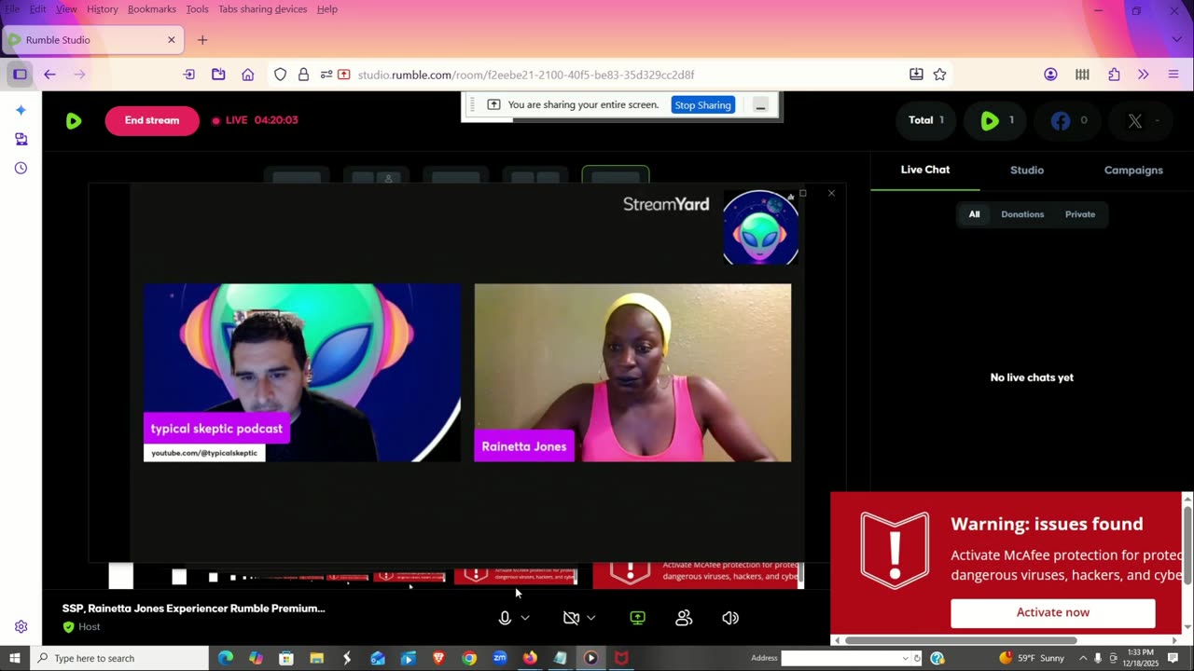The width and height of the screenshot is (1194, 671).
Task: Open the Tools menu
Action: (x=197, y=9)
